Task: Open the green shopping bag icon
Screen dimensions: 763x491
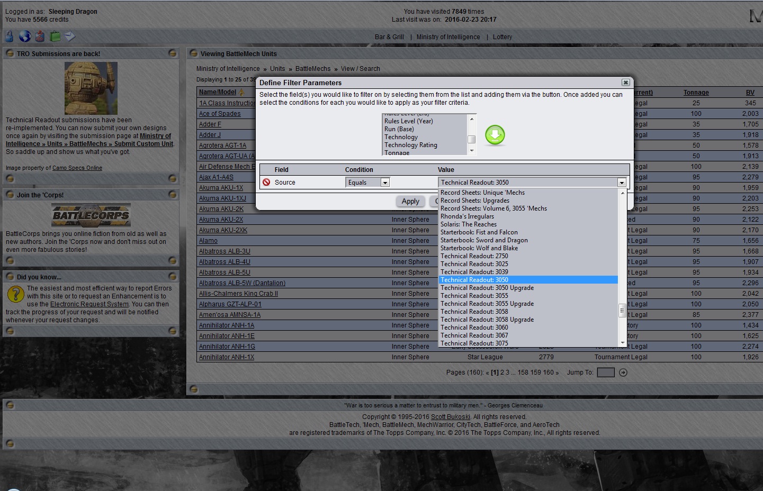Action: [x=55, y=36]
